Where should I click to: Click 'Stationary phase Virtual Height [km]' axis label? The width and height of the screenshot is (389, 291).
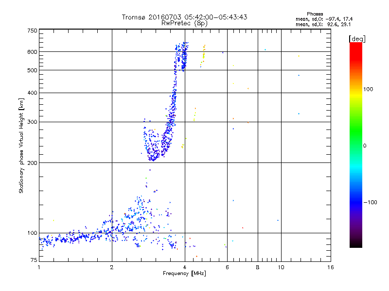tap(21, 146)
